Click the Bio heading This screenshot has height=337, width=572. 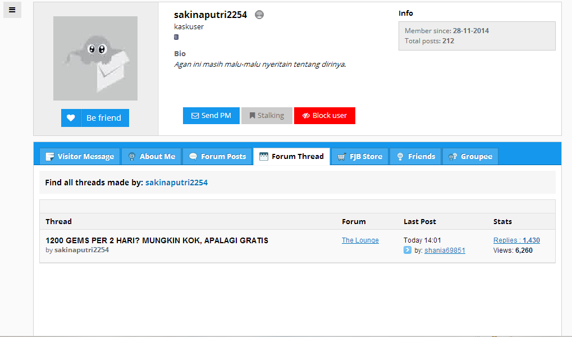[x=180, y=54]
